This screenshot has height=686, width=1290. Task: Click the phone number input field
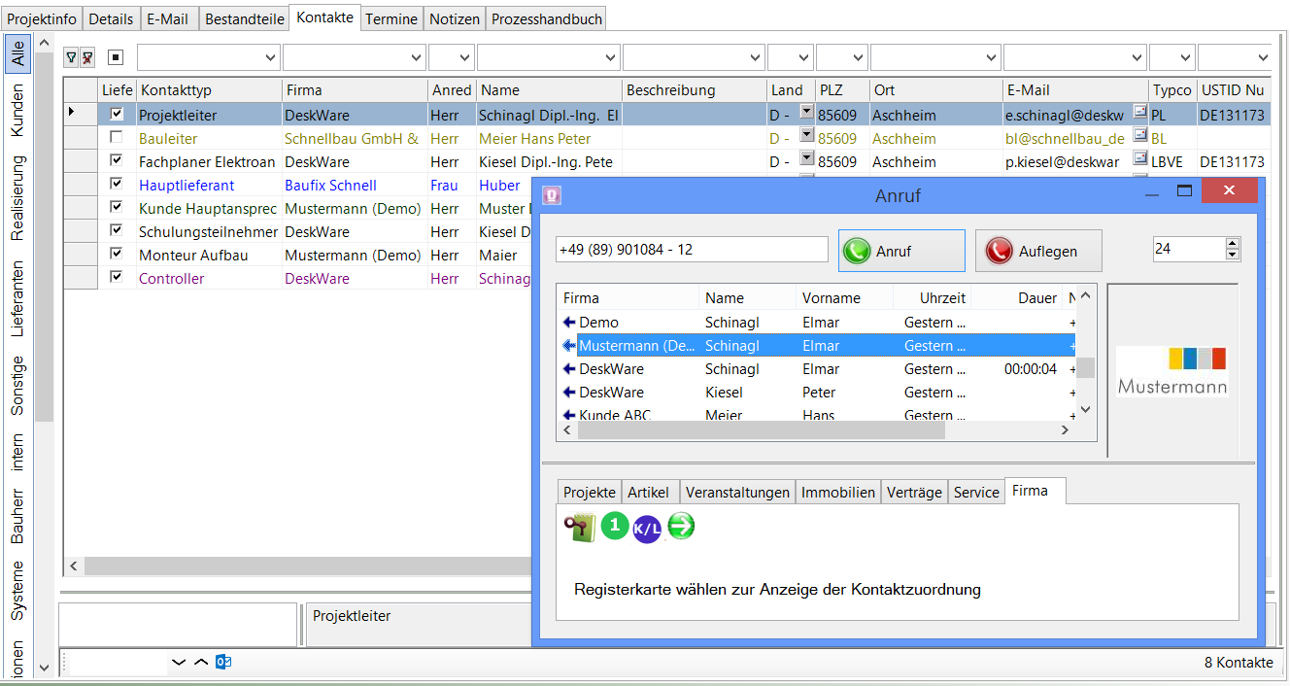pos(692,250)
